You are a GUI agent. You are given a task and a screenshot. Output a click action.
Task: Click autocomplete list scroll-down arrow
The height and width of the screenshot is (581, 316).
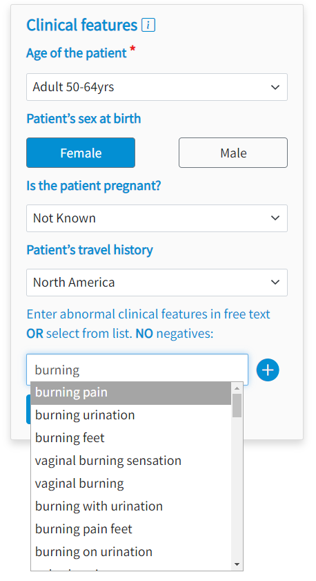coord(237,564)
